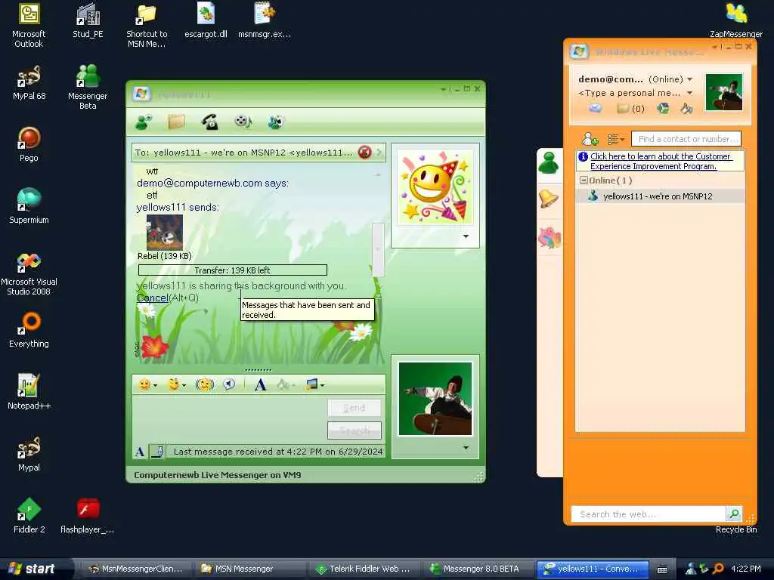
Task: Select the Microsoft Visual Studio 2008 icon
Action: [x=29, y=274]
